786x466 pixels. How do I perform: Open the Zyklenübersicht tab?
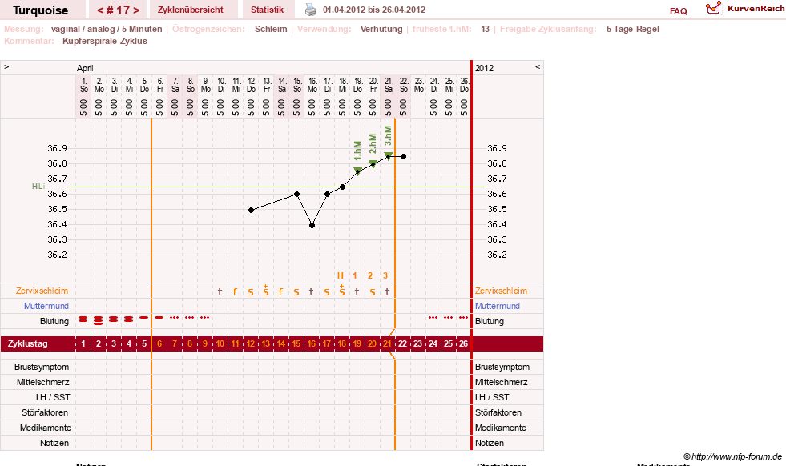click(190, 10)
